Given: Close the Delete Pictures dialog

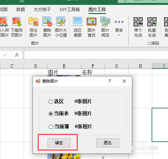Looking at the screenshot, I should point(124,81).
